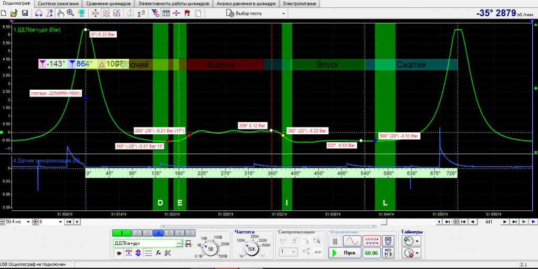Toggle the D digital channel button

coord(190,233)
